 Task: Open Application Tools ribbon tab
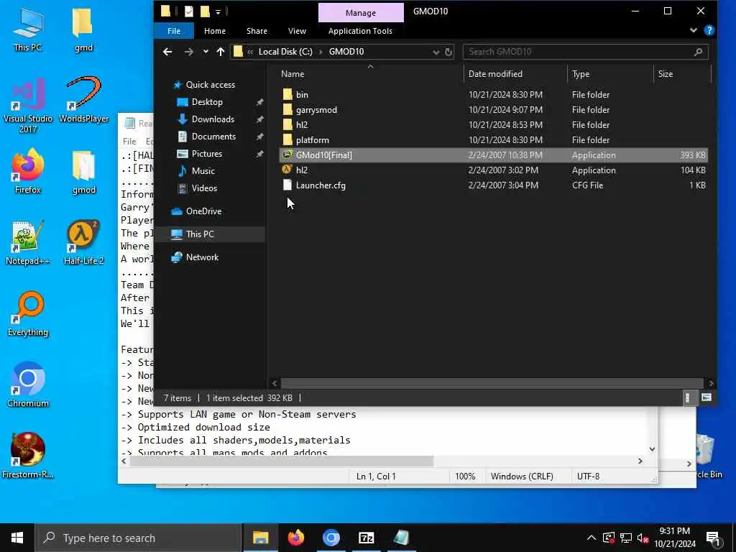(x=360, y=31)
